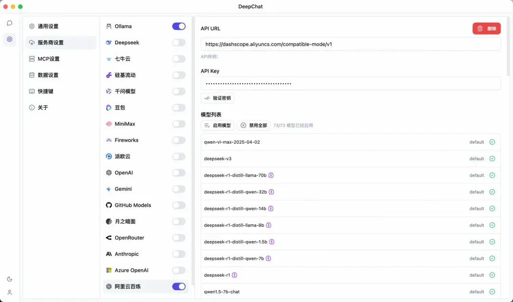513x302 pixels.
Task: Disable the 阿里云百炼 provider switch
Action: pyautogui.click(x=179, y=287)
